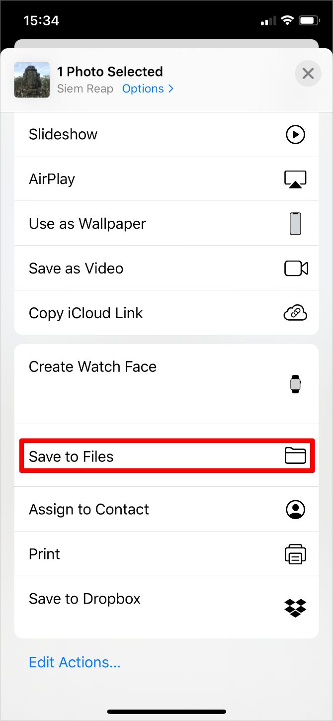Viewport: 333px width, 721px height.
Task: Tap the video camera icon
Action: click(296, 269)
